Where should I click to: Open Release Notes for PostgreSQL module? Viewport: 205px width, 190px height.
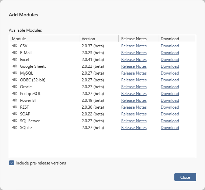coord(134,94)
